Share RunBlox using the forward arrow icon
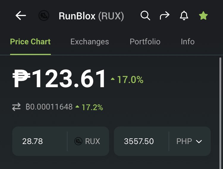This screenshot has width=223, height=169. coord(164,15)
